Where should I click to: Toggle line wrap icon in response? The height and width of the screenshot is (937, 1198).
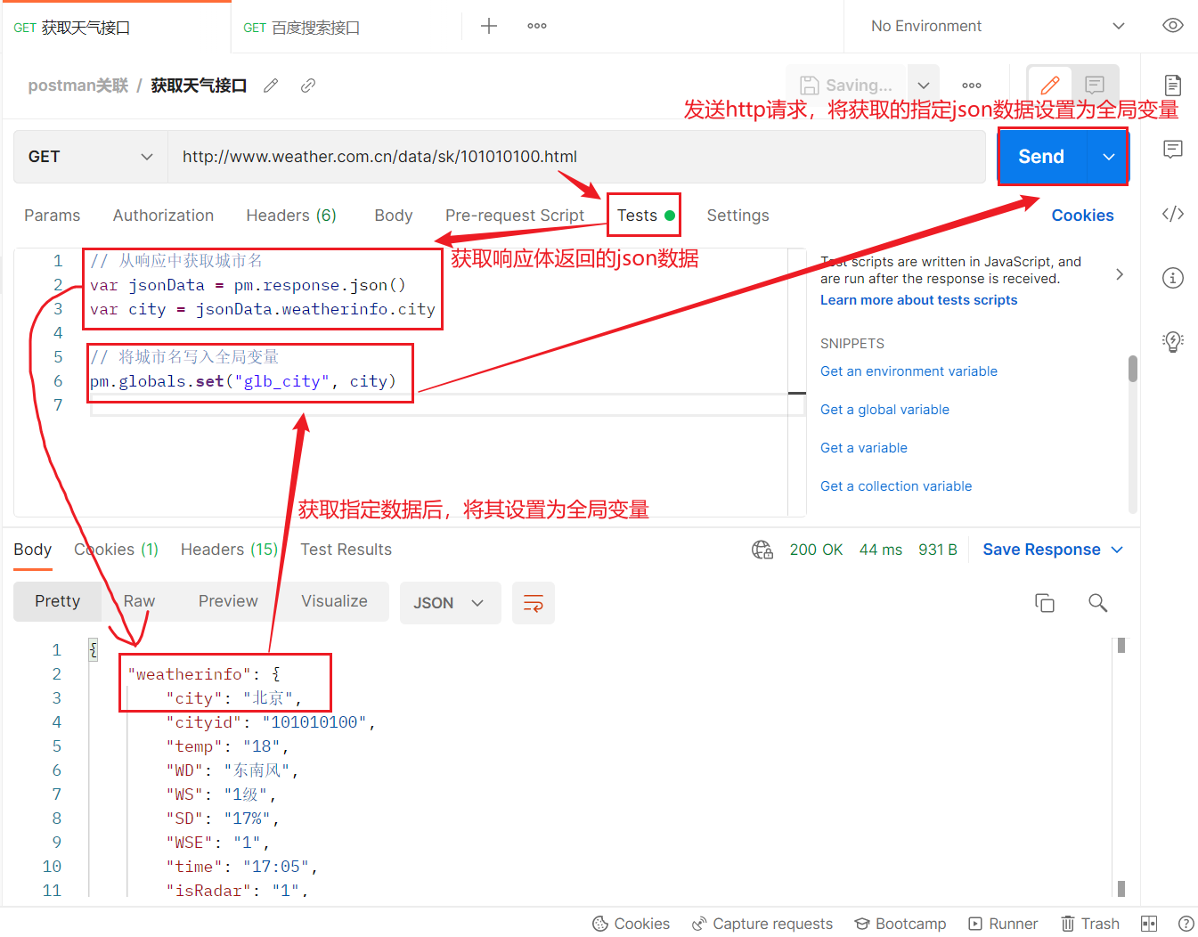(x=534, y=603)
